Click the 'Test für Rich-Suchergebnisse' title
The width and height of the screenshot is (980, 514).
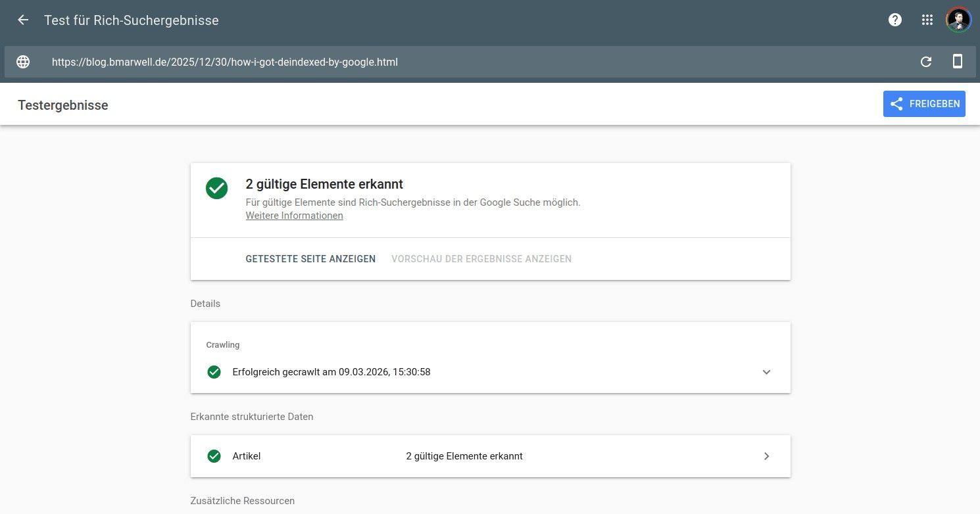click(x=131, y=20)
